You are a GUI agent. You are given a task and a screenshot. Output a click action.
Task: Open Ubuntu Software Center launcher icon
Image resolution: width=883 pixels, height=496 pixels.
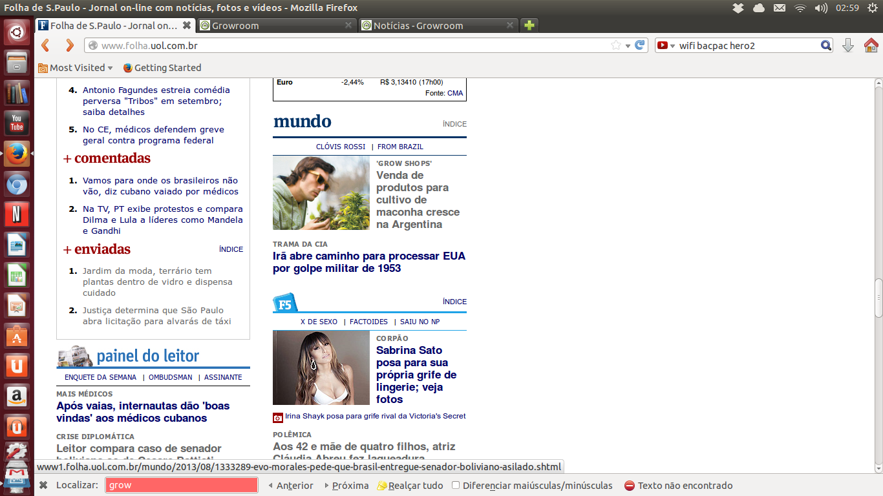click(17, 336)
